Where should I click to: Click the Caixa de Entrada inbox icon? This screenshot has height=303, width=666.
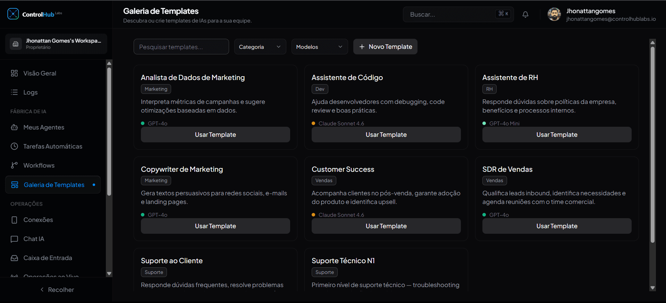(x=14, y=258)
